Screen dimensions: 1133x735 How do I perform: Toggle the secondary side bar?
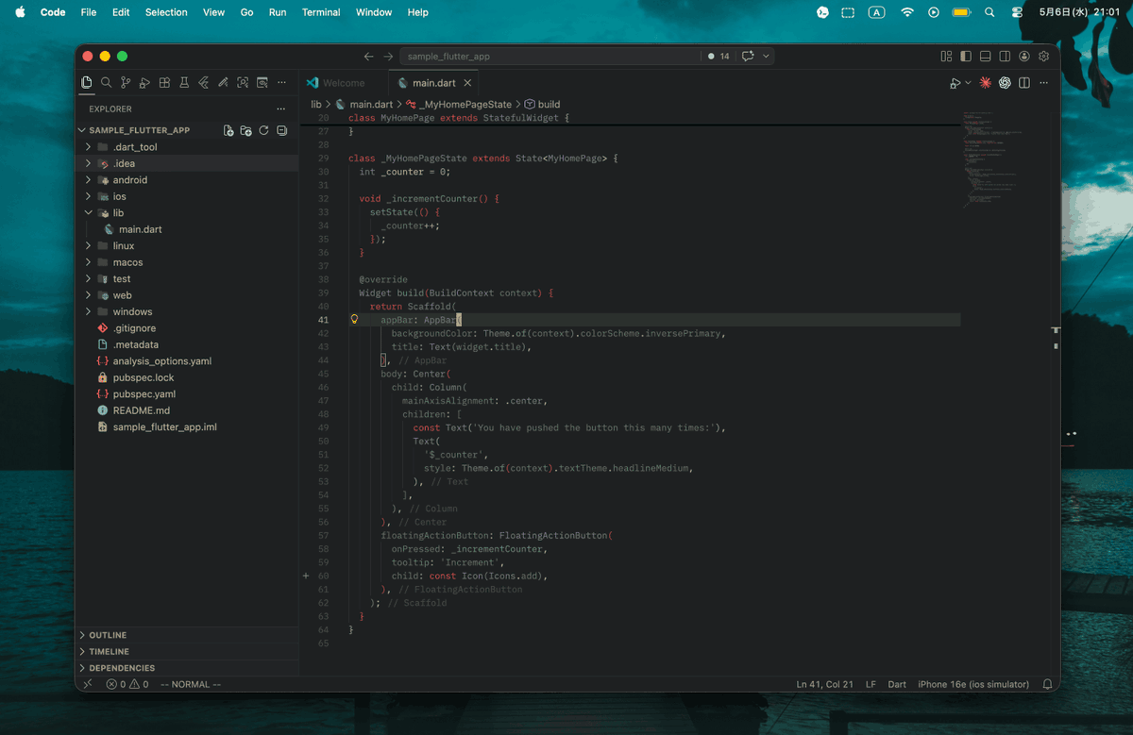tap(1006, 57)
